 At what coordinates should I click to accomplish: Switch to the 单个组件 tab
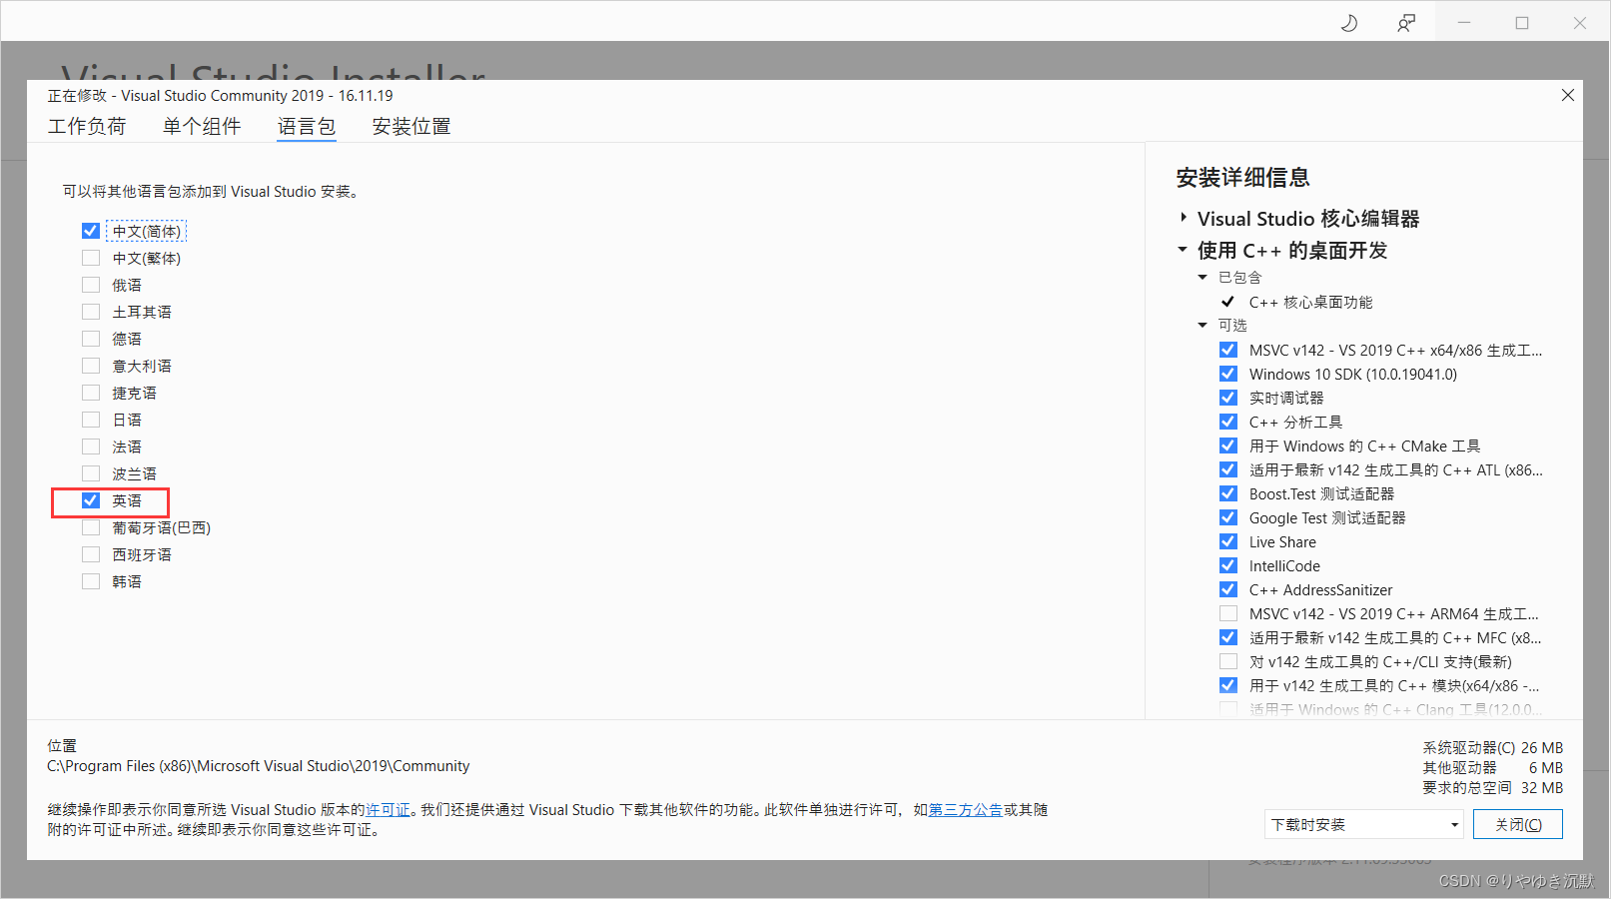[x=202, y=127]
